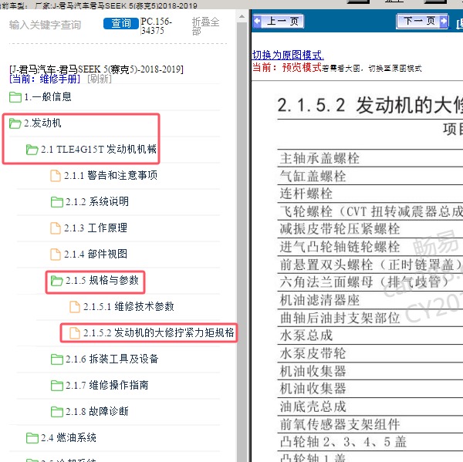Click the [刷新] refresh link
The image size is (463, 462).
point(100,79)
